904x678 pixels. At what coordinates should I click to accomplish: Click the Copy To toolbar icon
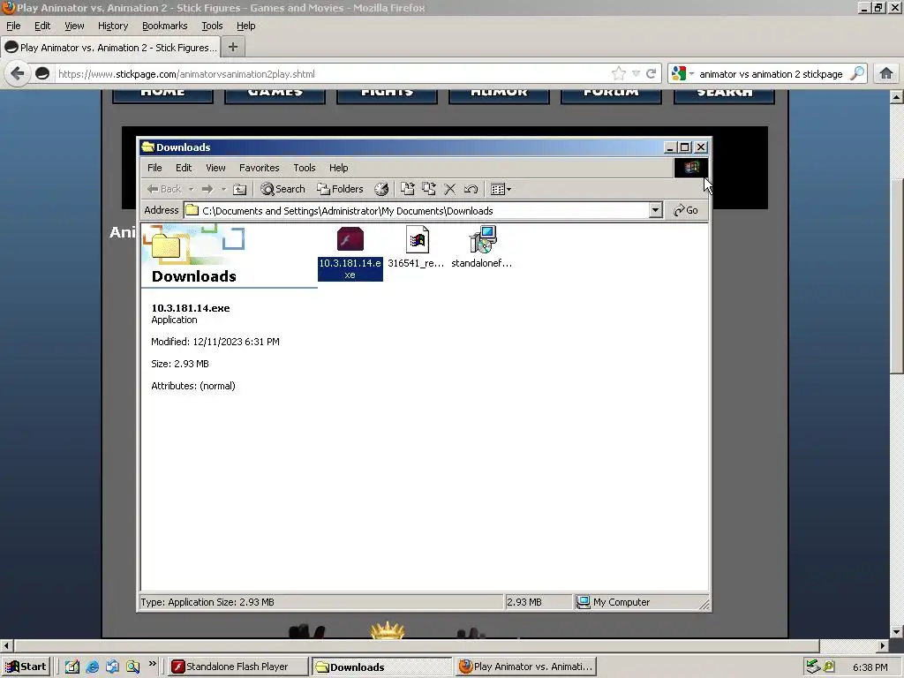point(429,189)
